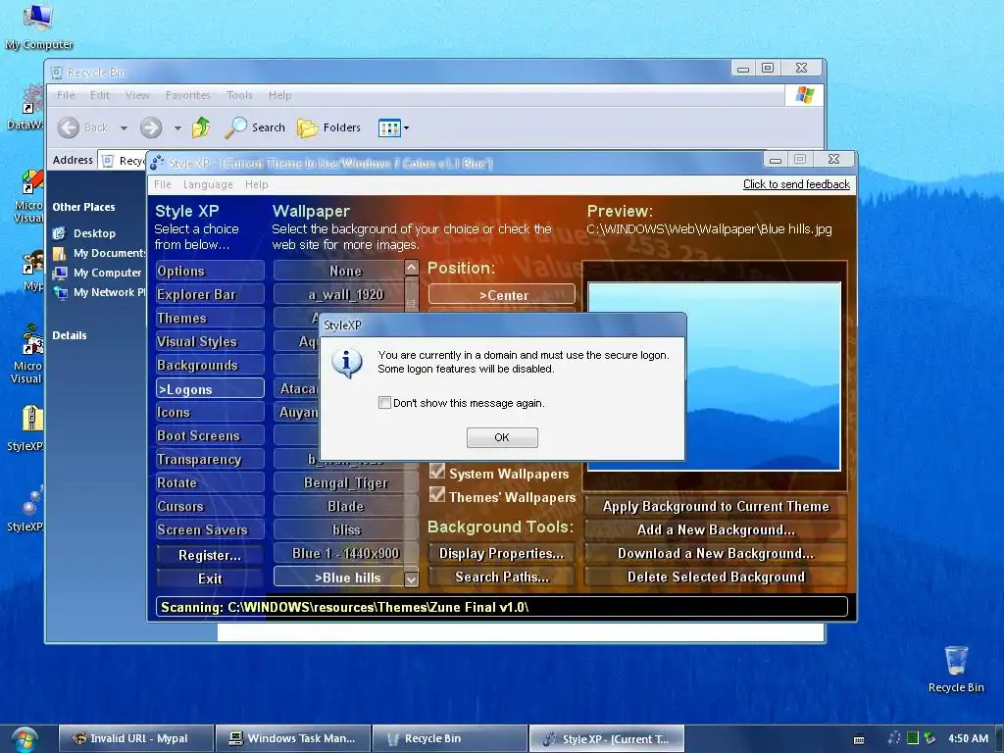The width and height of the screenshot is (1004, 753).
Task: Open Themes section in Style XP
Action: coord(210,319)
